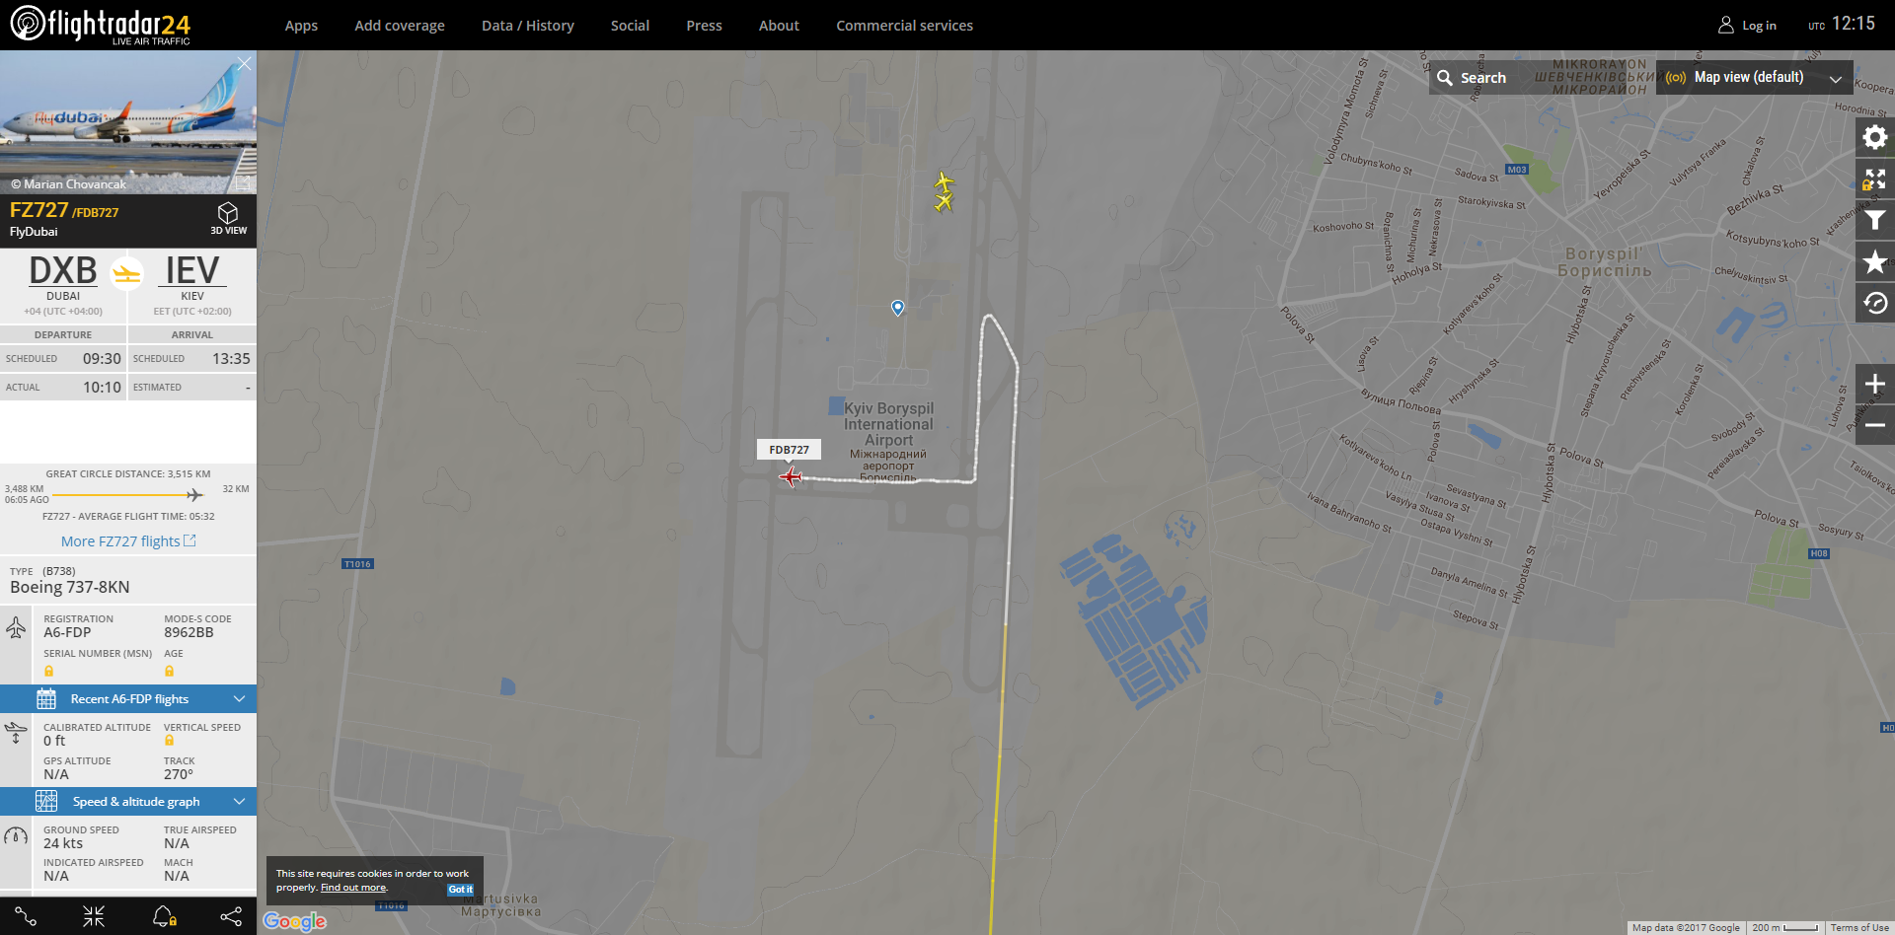Open the Data / History menu
1895x935 pixels.
(527, 26)
